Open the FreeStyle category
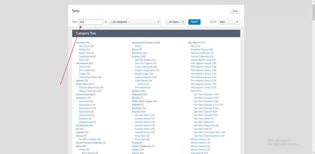Viewport: 315px width, 154px height. pos(137,108)
